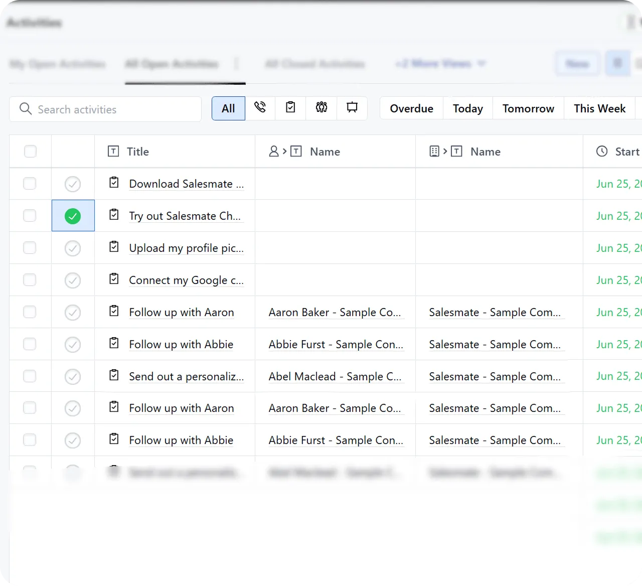Image resolution: width=642 pixels, height=586 pixels.
Task: Click the Start column clock icon
Action: (x=602, y=151)
